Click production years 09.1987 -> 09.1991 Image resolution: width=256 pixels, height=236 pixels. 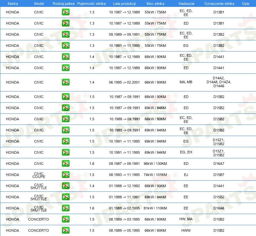pos(124,164)
